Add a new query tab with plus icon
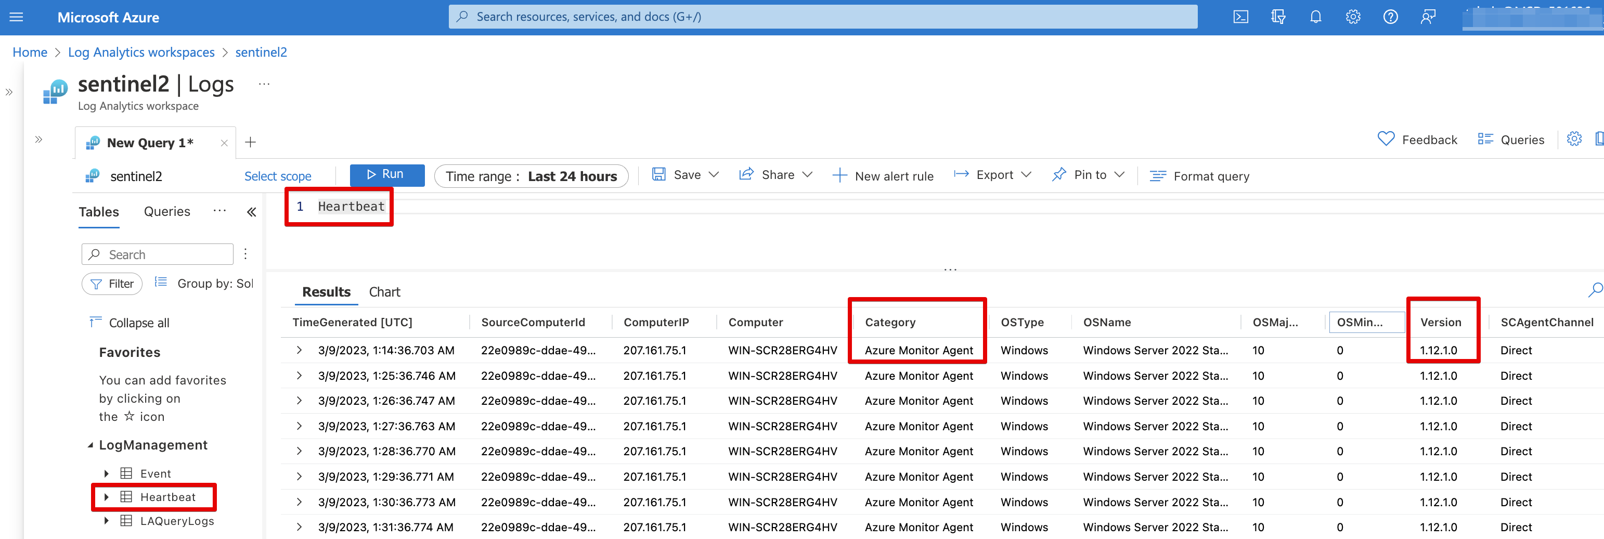Screen dimensions: 1604x539 click(x=250, y=143)
